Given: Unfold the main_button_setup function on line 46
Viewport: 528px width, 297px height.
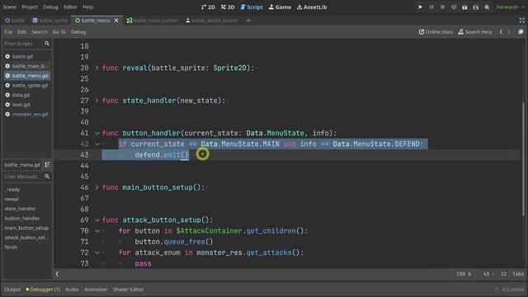Looking at the screenshot, I should pyautogui.click(x=97, y=187).
